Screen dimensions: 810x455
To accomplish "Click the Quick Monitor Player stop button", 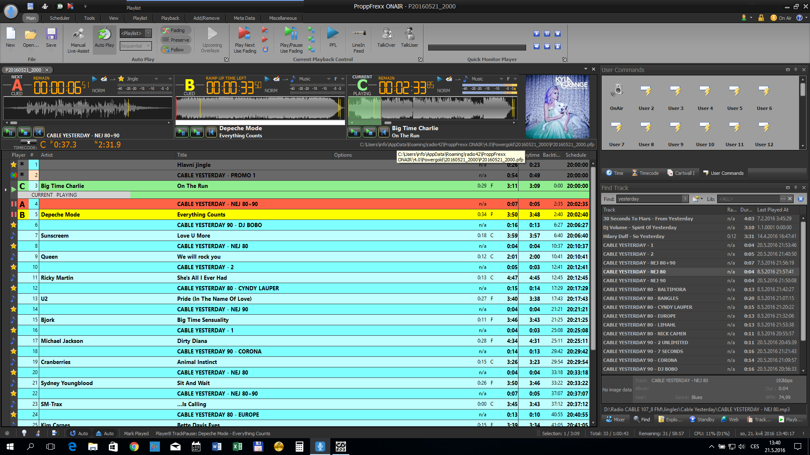I will click(x=558, y=34).
